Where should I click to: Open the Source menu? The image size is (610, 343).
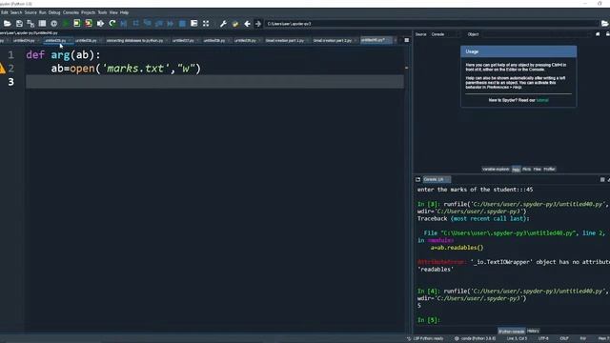[30, 12]
